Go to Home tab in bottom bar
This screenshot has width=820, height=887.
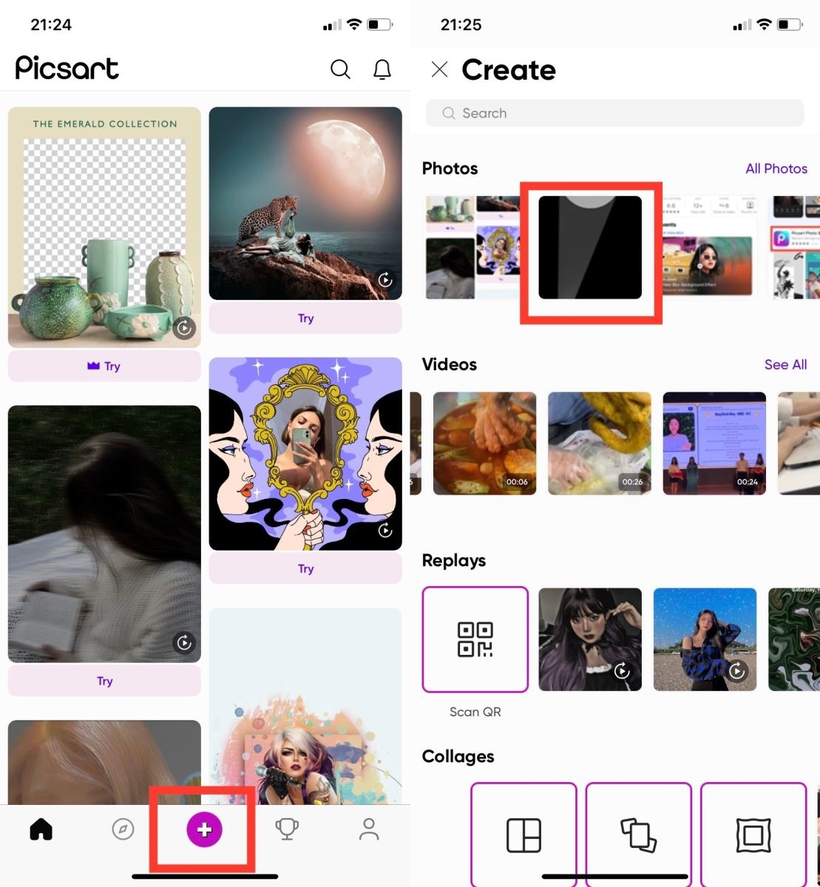tap(41, 830)
